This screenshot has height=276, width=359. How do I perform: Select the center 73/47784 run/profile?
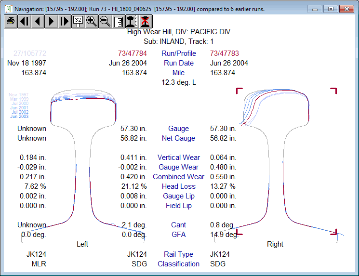coord(133,53)
